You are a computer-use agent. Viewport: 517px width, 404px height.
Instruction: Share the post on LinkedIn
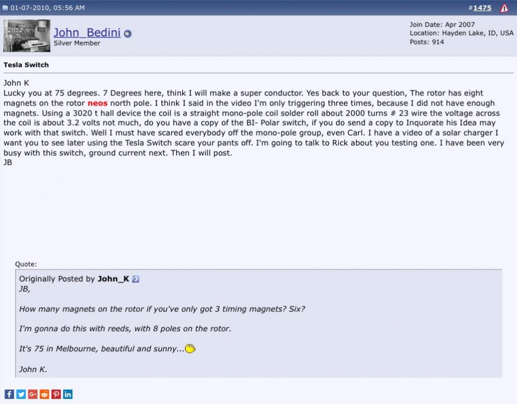point(68,394)
